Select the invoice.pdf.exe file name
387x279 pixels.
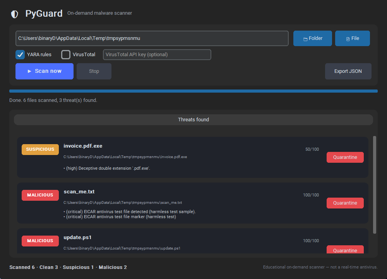pyautogui.click(x=83, y=146)
